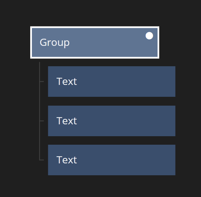Select the second Text item under Group
Screen dimensions: 201x197
point(112,121)
